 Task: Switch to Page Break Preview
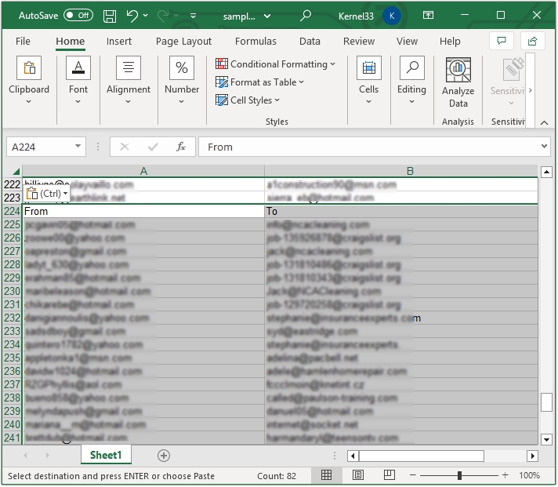[390, 475]
